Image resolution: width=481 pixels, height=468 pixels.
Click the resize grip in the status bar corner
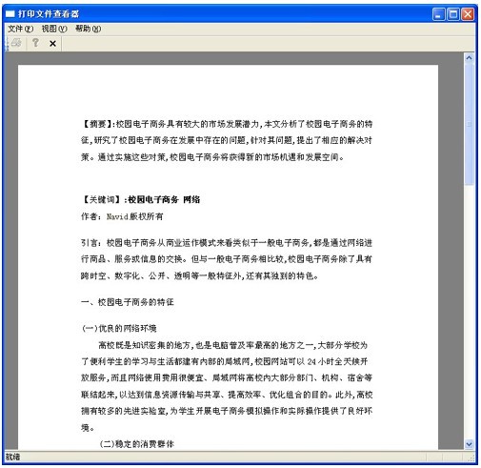[x=471, y=458]
